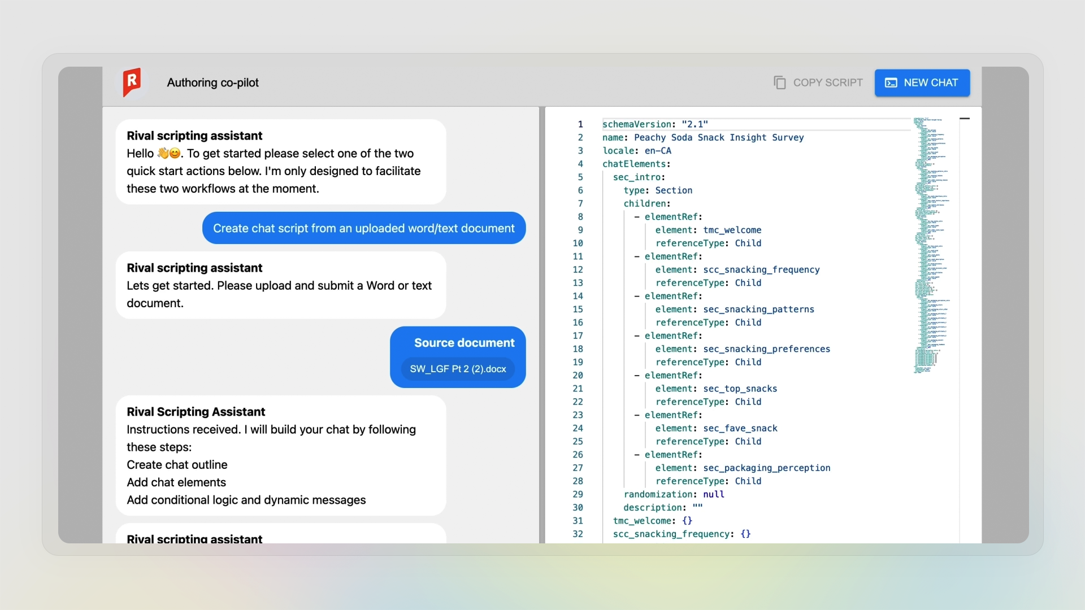Click the 'randomization: null' line
The height and width of the screenshot is (610, 1085).
[674, 494]
